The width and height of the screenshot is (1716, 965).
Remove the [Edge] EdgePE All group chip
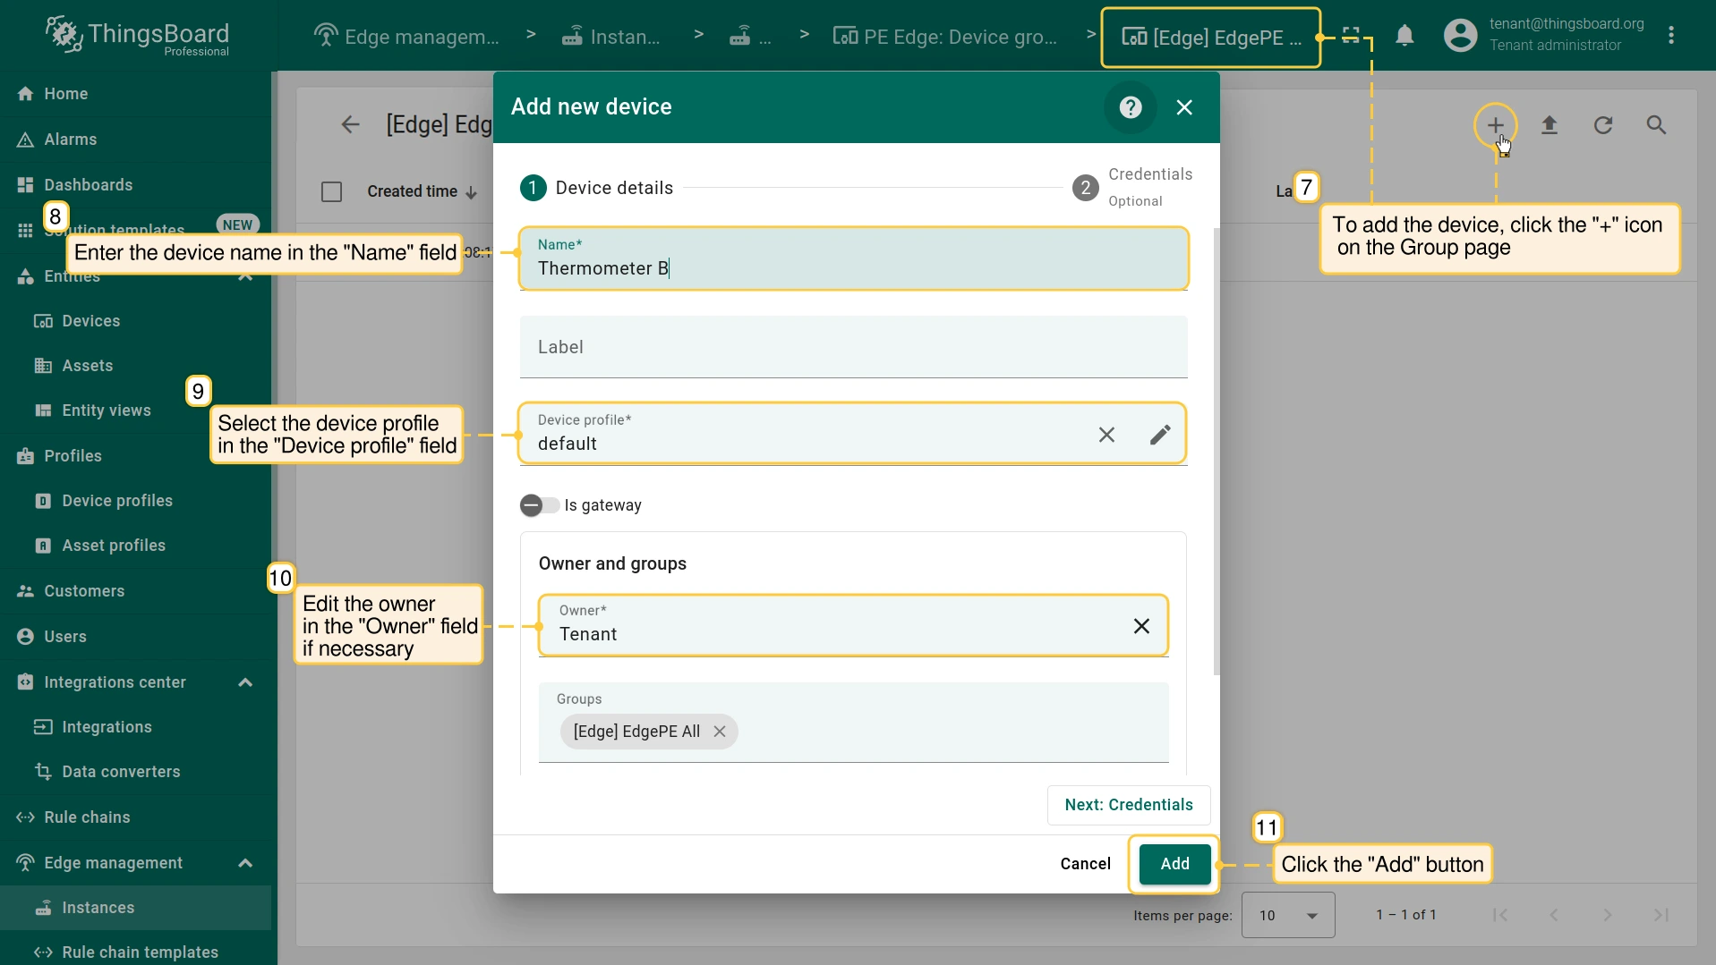(x=720, y=732)
